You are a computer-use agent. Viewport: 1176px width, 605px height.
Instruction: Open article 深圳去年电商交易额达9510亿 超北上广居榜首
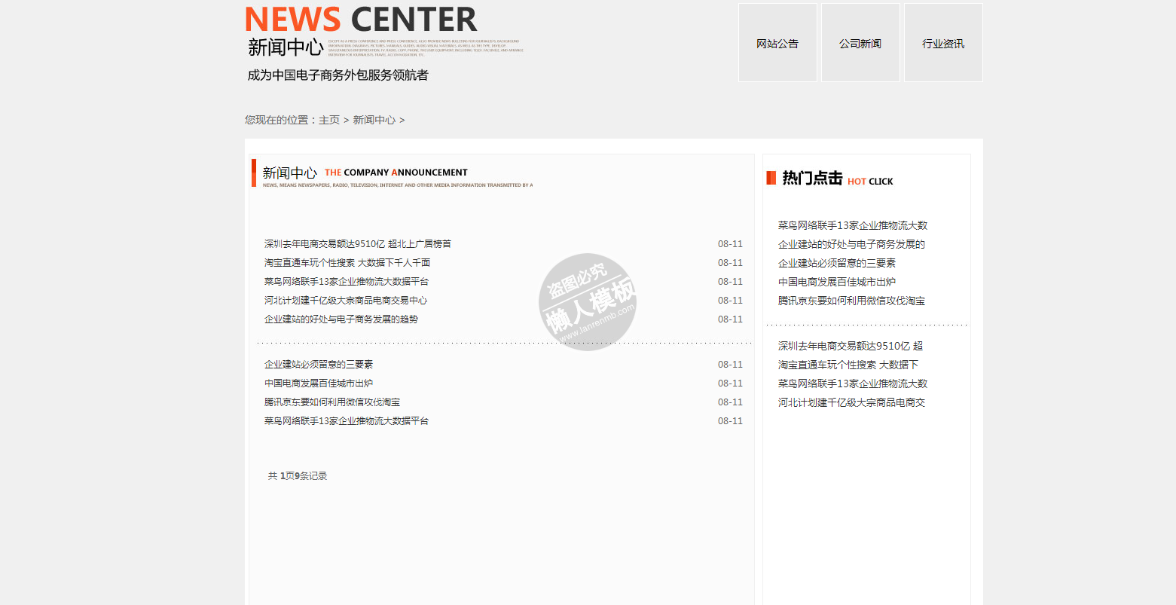pos(357,244)
